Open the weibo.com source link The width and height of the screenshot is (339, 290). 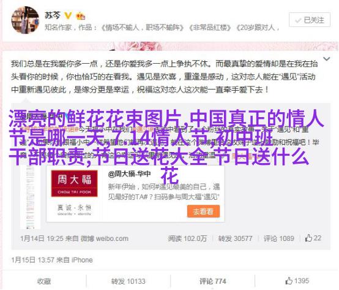112,238
